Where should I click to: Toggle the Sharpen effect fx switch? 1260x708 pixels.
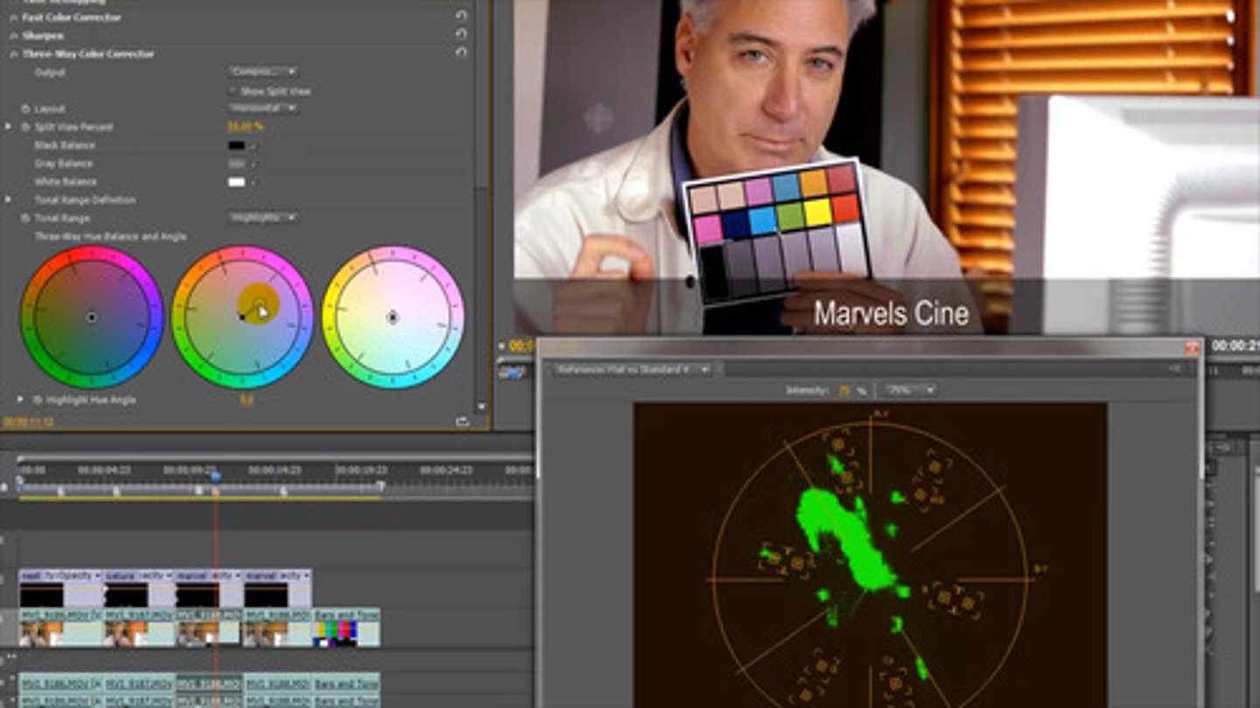12,35
